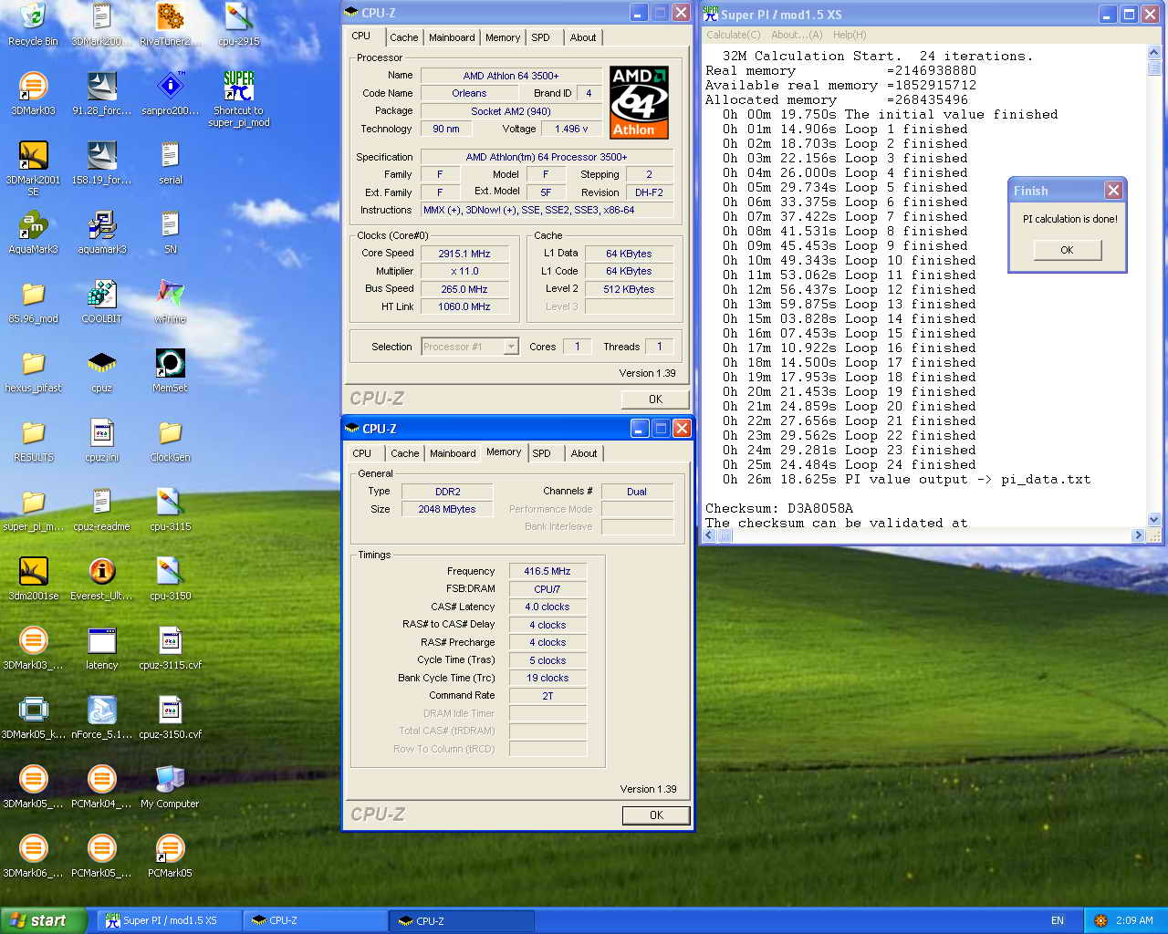Select the 3DMark05_k desktop icon
The image size is (1168, 934).
(33, 718)
